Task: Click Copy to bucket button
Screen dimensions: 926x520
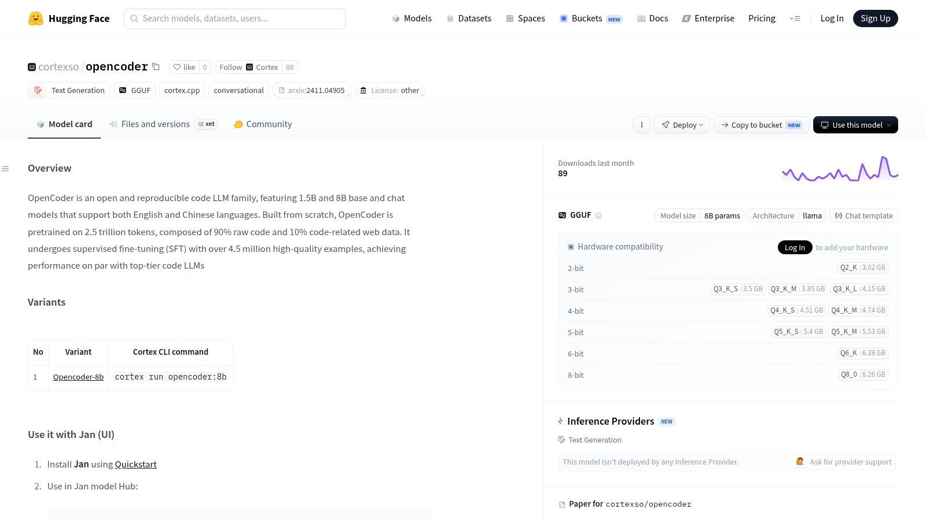Action: click(x=761, y=125)
